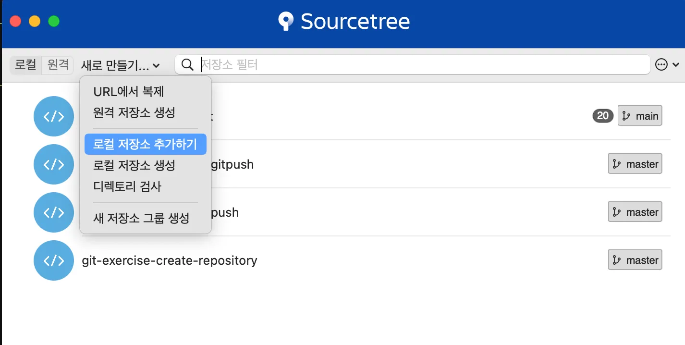The width and height of the screenshot is (685, 345).
Task: Click master branch button of third repository
Action: (635, 212)
